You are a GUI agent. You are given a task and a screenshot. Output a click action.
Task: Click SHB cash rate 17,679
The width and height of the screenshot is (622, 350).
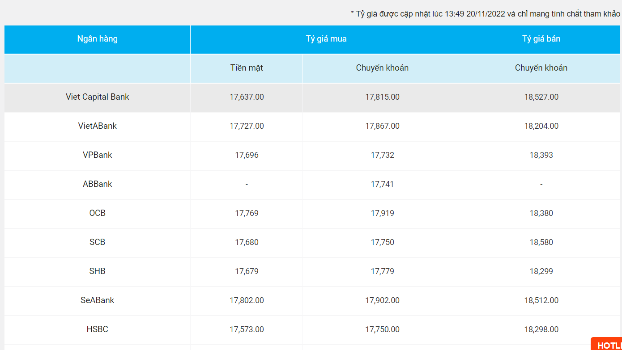247,271
